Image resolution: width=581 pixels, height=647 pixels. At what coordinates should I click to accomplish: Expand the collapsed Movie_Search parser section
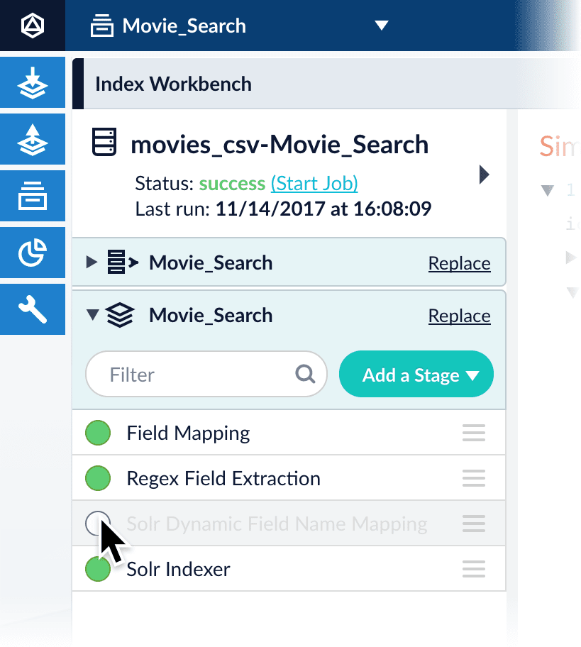click(x=91, y=263)
